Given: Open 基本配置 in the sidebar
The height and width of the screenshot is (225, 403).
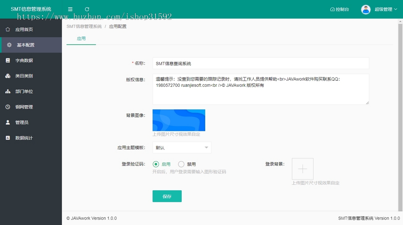Looking at the screenshot, I should [x=31, y=45].
